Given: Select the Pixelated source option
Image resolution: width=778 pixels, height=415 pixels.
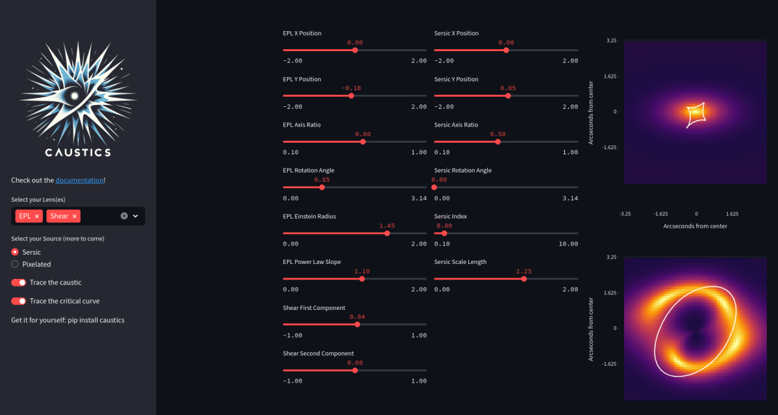Looking at the screenshot, I should (x=15, y=264).
